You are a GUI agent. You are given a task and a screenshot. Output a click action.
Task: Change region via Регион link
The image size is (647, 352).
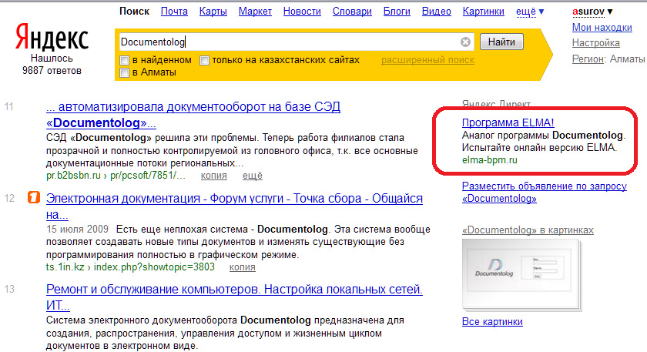click(588, 59)
